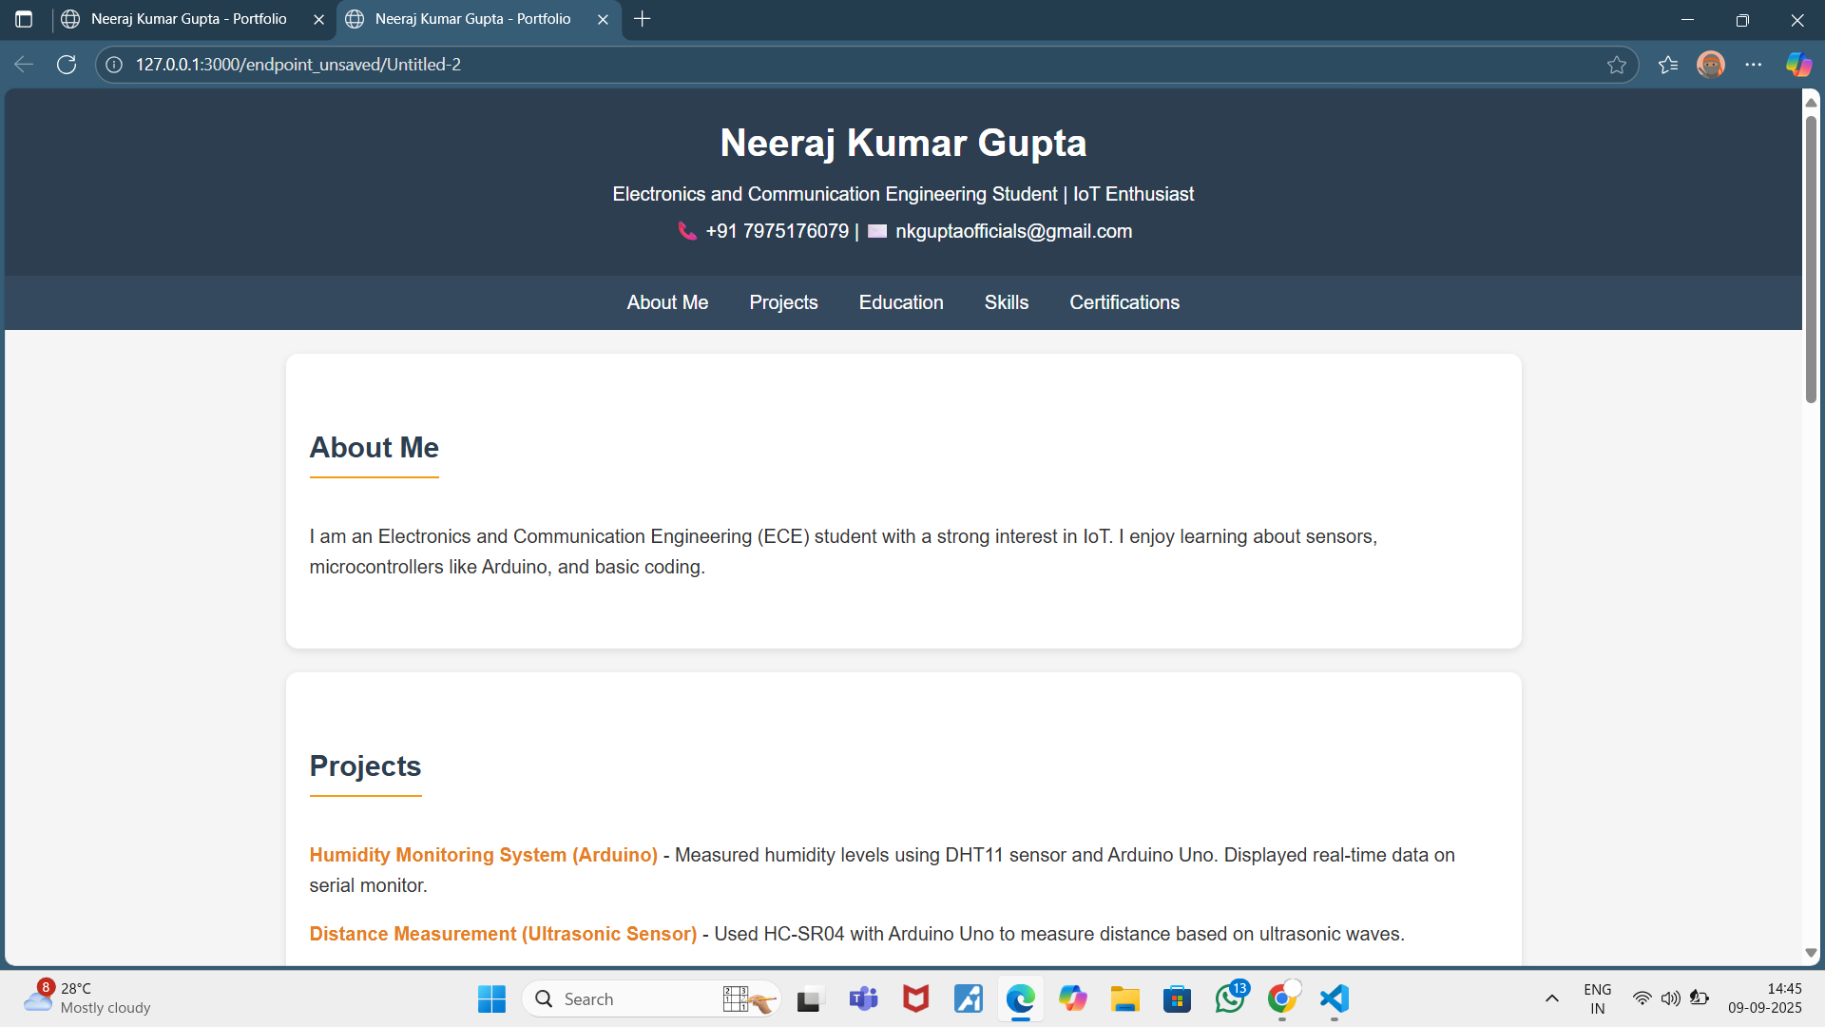
Task: Open WhatsApp from the taskbar
Action: (x=1230, y=998)
